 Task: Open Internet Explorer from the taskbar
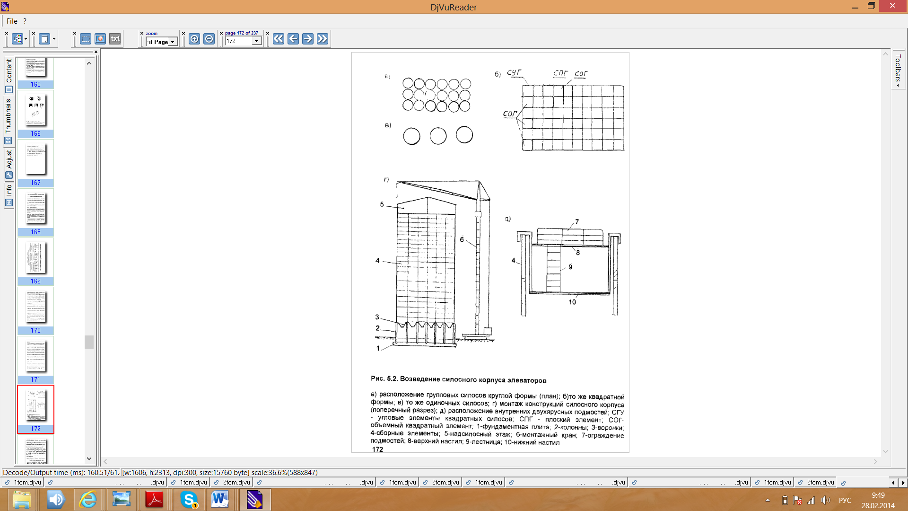(x=88, y=500)
